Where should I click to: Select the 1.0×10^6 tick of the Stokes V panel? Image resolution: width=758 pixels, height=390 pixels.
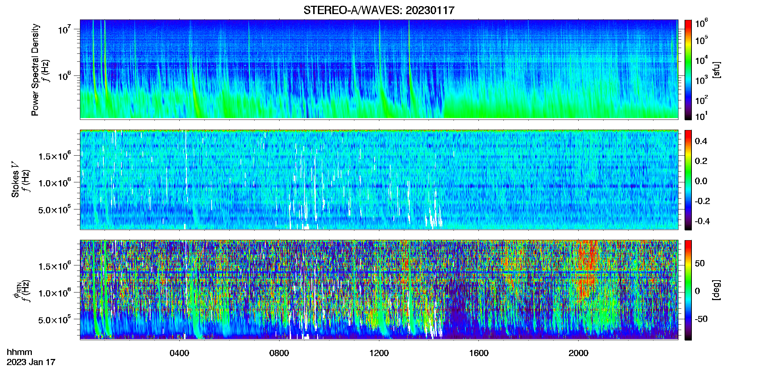(55, 183)
